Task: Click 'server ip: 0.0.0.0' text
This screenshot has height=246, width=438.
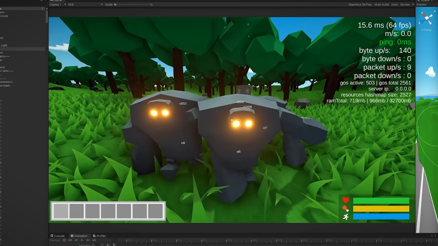Action: click(x=390, y=89)
